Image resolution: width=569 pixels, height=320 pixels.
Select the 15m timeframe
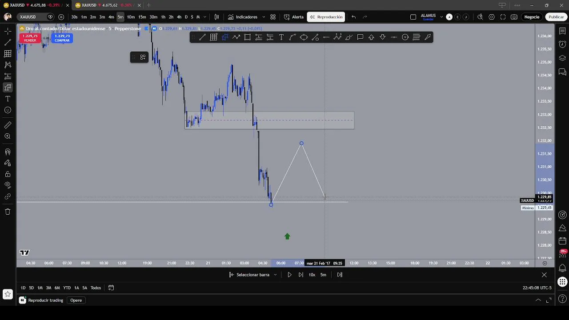point(142,17)
